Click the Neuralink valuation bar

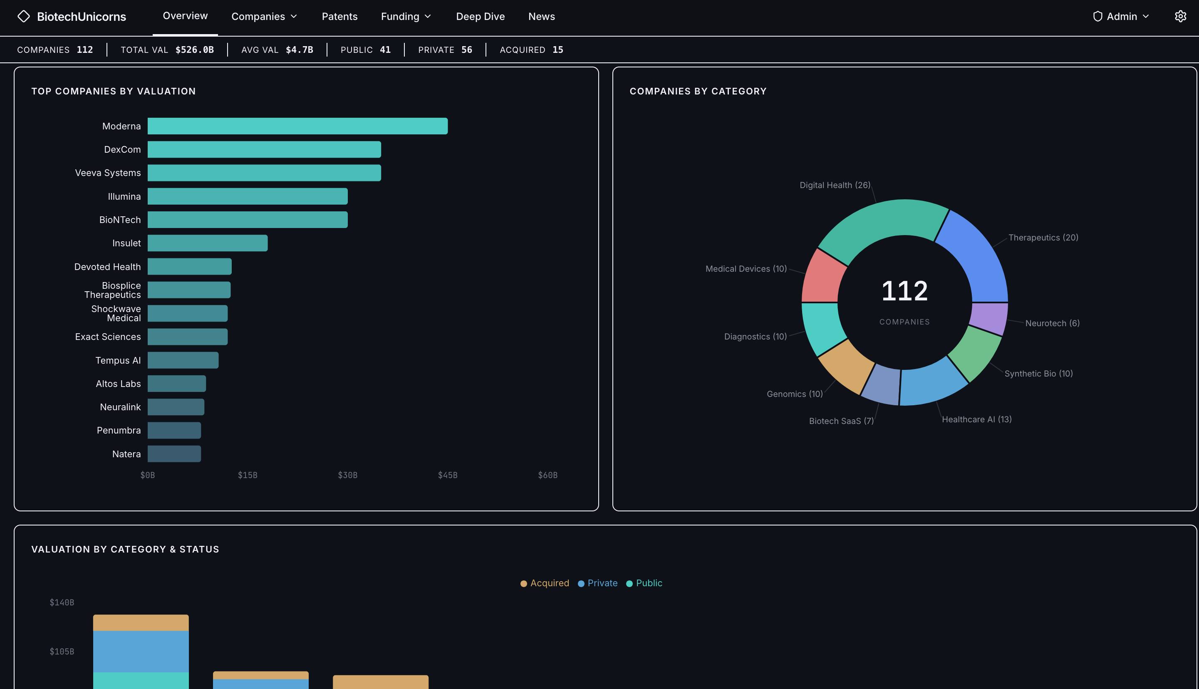pyautogui.click(x=176, y=407)
